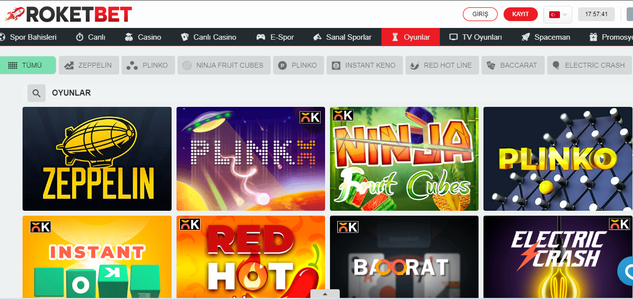The height and width of the screenshot is (299, 633).
Task: Click the 17:57:41 clock display
Action: click(597, 14)
